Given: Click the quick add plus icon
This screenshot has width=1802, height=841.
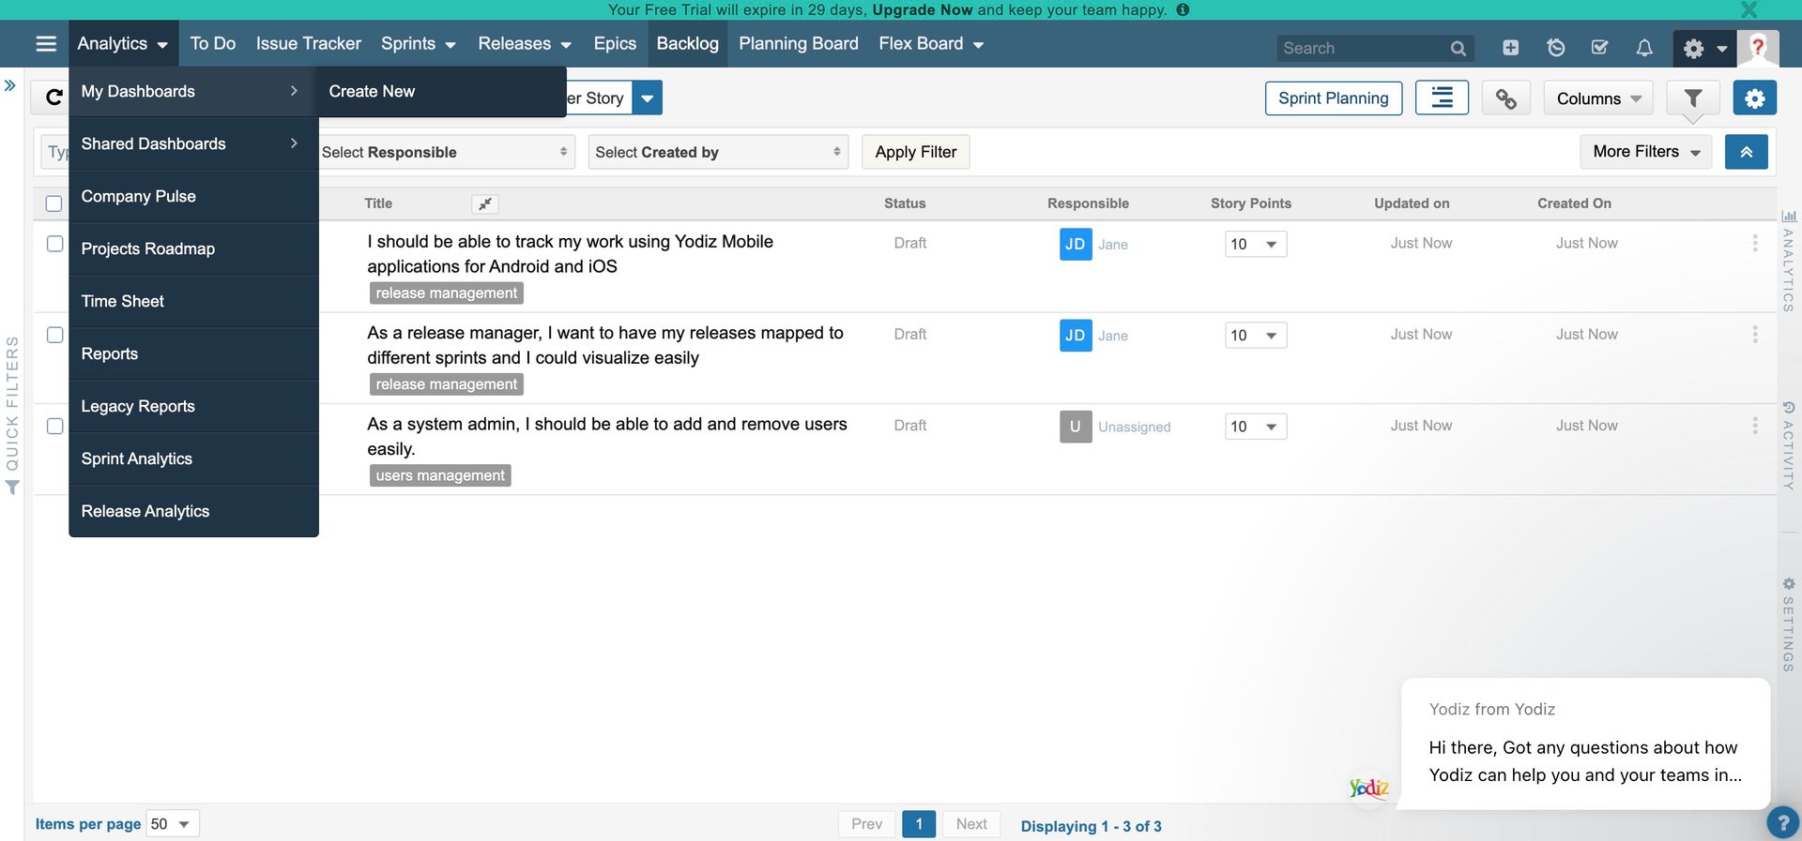Looking at the screenshot, I should [1510, 47].
